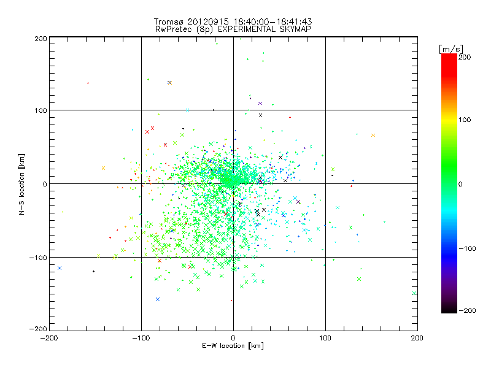The width and height of the screenshot is (491, 368).
Task: Click the colorbar label '-200' at bottom
Action: pyautogui.click(x=467, y=310)
